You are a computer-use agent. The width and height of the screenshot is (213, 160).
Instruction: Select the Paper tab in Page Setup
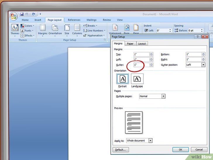[x=130, y=44]
